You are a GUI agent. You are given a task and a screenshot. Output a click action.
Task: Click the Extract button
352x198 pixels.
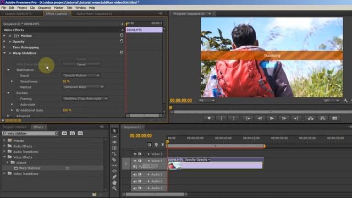323,118
